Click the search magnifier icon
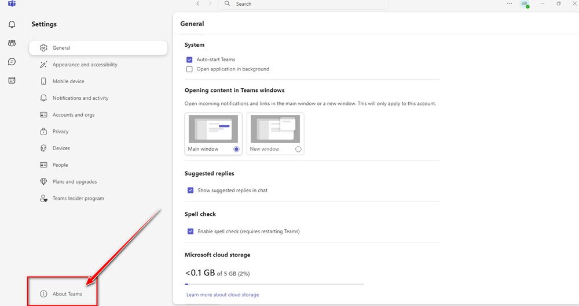The height and width of the screenshot is (306, 579). click(x=227, y=3)
